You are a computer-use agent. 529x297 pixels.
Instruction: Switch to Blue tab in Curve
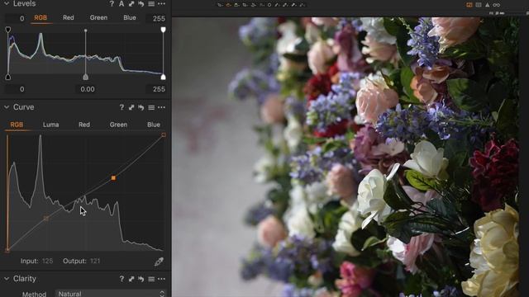(154, 125)
